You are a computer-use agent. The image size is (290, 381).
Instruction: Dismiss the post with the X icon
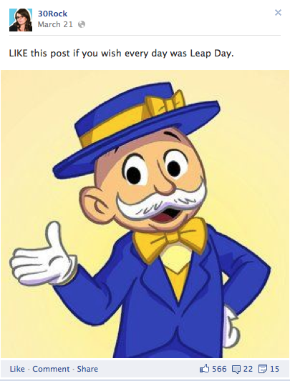278,12
